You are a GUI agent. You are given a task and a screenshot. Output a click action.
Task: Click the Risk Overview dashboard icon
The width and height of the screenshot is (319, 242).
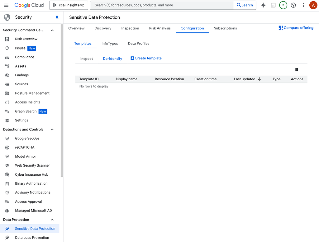coord(7,39)
